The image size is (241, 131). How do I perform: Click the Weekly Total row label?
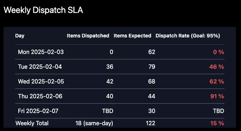tap(32, 123)
